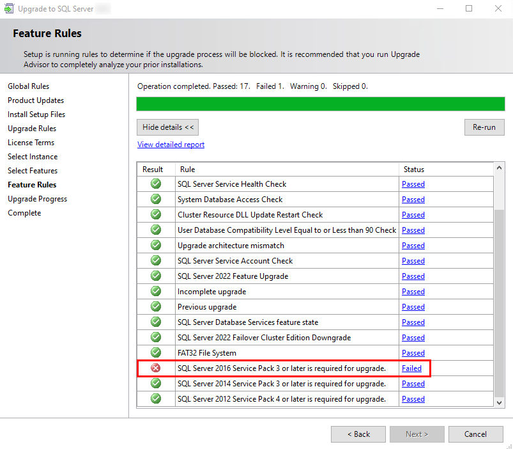The height and width of the screenshot is (449, 513).
Task: Open Passed status for System Database Access Check
Action: pyautogui.click(x=413, y=200)
